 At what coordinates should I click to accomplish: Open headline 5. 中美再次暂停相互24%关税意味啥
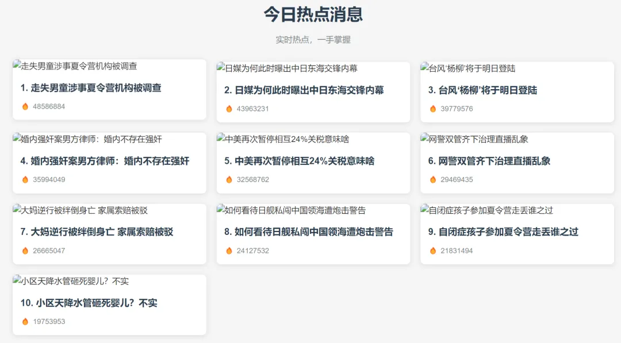[x=300, y=161]
